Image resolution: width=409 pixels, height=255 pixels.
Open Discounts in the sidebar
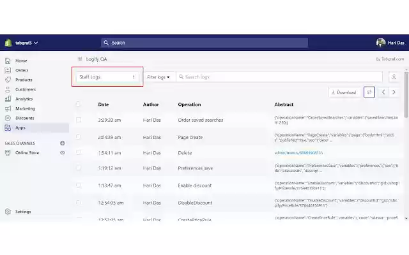(x=25, y=118)
